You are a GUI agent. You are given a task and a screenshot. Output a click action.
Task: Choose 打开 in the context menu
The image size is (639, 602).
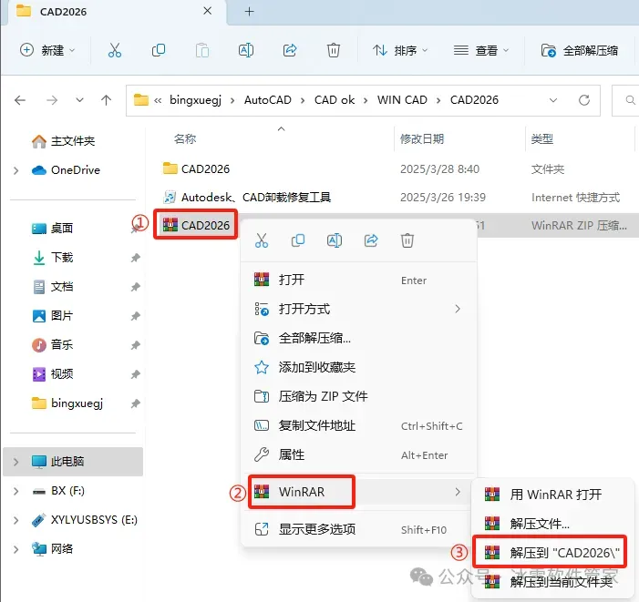click(358, 280)
